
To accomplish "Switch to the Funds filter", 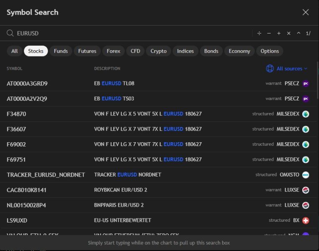I will pos(61,51).
